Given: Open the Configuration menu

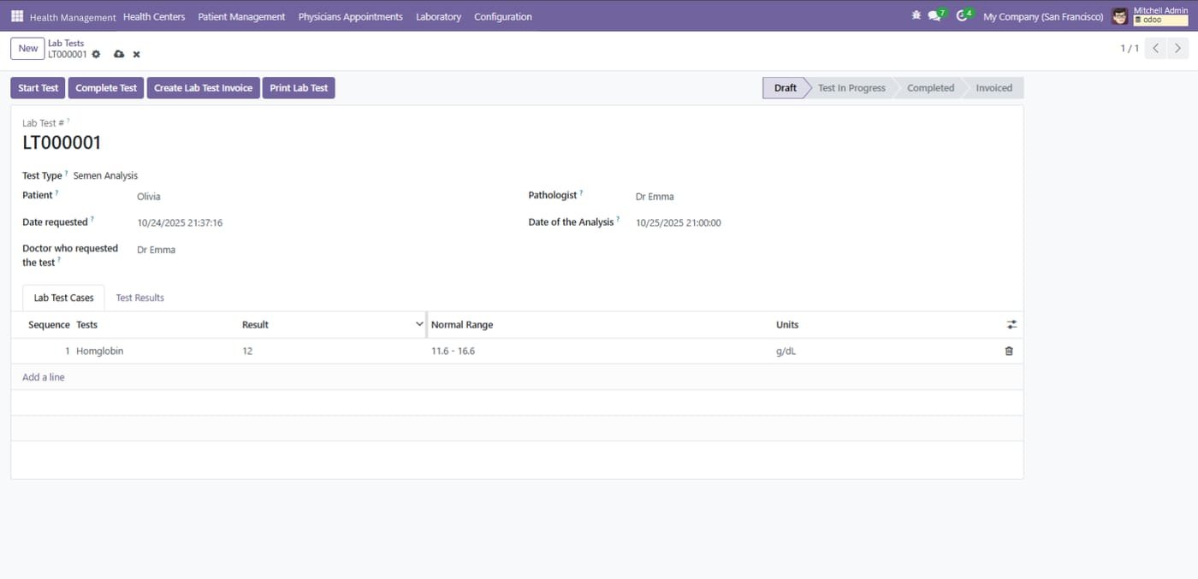Looking at the screenshot, I should click(x=503, y=16).
